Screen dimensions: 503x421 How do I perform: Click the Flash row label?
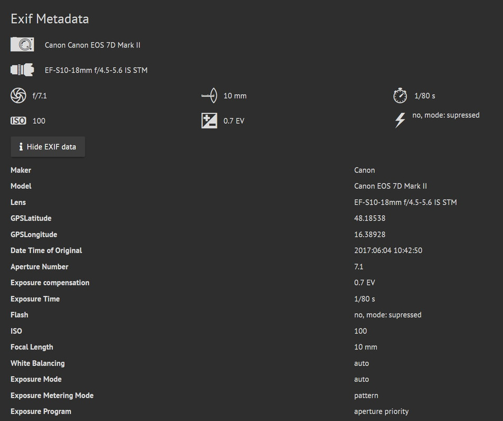(19, 315)
